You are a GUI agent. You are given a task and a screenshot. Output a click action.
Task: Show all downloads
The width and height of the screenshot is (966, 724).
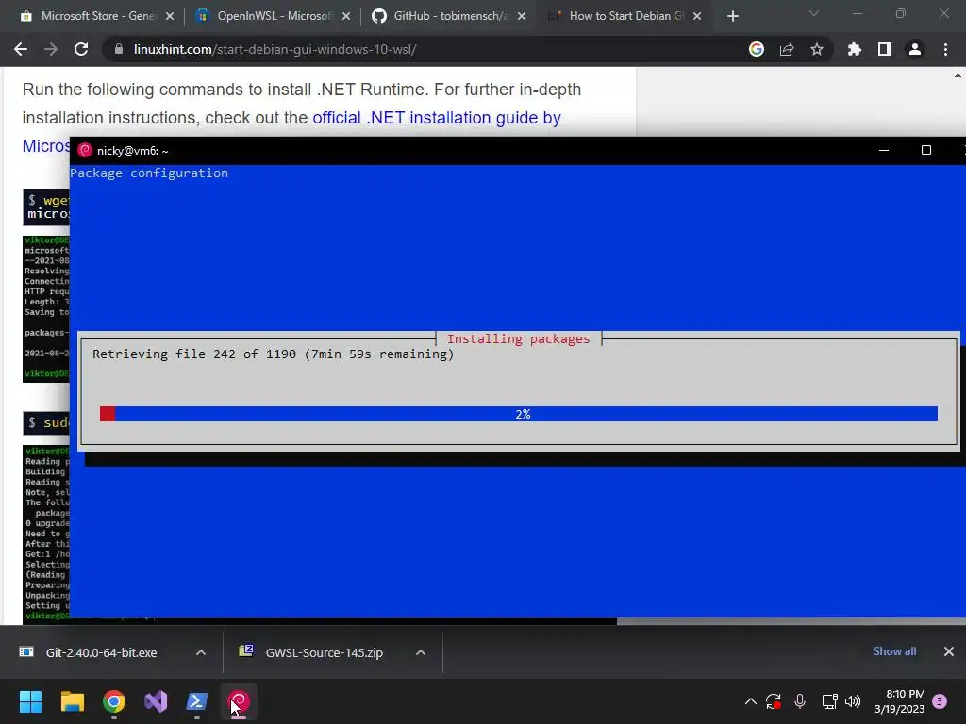pos(894,651)
